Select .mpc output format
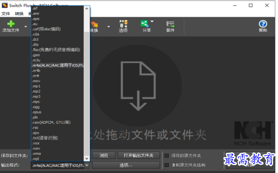 (58, 102)
